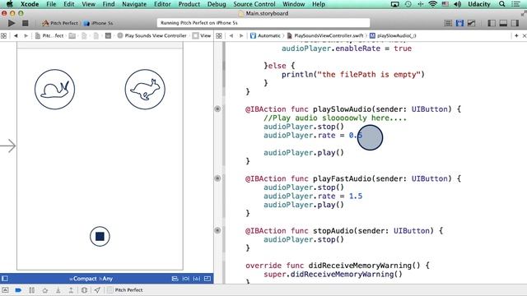Click the Step Into debug button

(x=58, y=290)
